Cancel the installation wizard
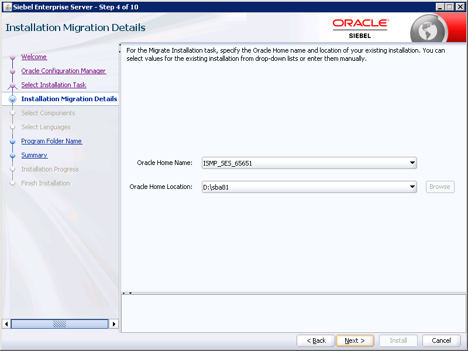 pyautogui.click(x=441, y=340)
